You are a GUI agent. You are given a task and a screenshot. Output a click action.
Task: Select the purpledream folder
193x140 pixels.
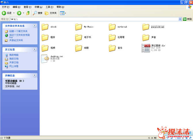pos(153,27)
